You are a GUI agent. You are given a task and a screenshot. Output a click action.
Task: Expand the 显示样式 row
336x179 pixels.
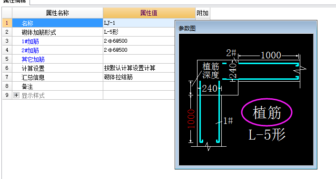tap(16, 95)
